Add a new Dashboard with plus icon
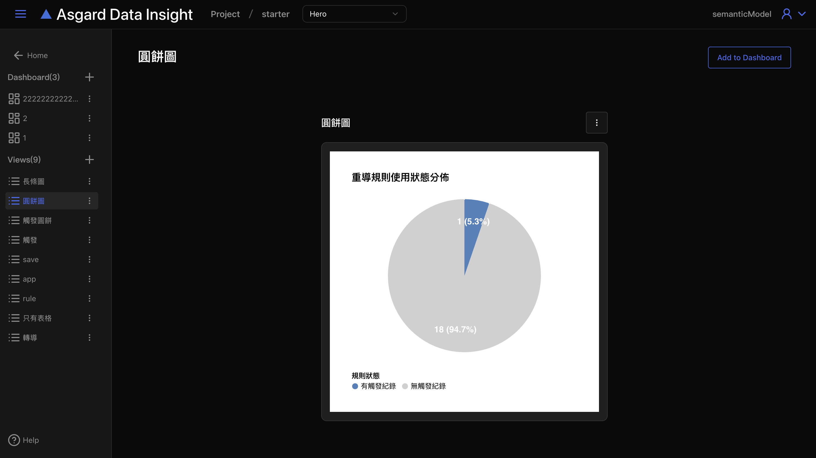Image resolution: width=816 pixels, height=458 pixels. (x=89, y=77)
